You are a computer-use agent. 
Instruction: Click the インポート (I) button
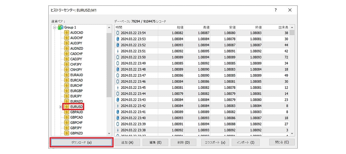tap(245, 142)
